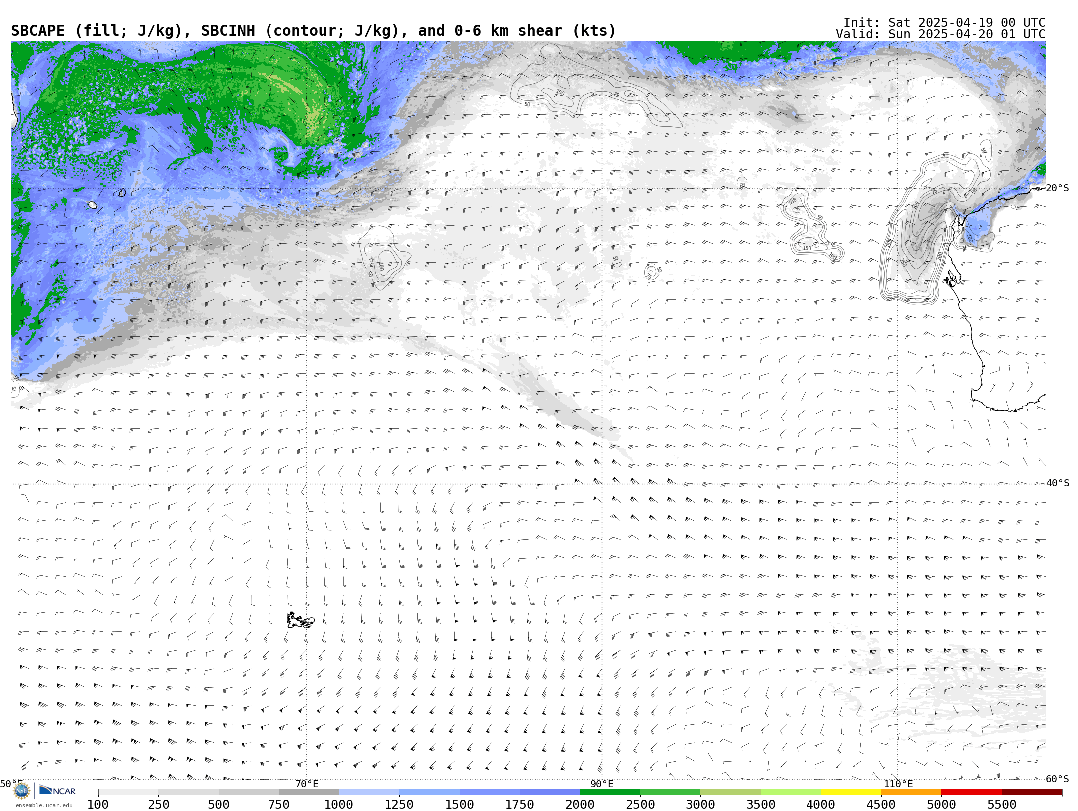
Task: Click the 90°E longitude label
Action: tap(602, 784)
